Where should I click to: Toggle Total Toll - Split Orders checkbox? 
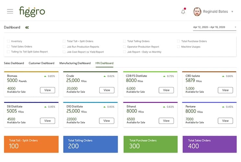click(x=64, y=41)
